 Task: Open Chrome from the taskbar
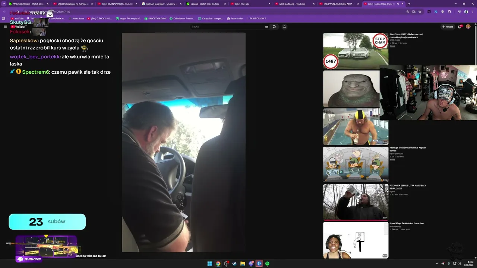pyautogui.click(x=218, y=264)
